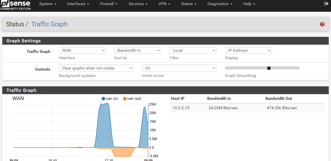This screenshot has width=331, height=161.
Task: Toggle the wan (out) legend series
Action: [132, 99]
